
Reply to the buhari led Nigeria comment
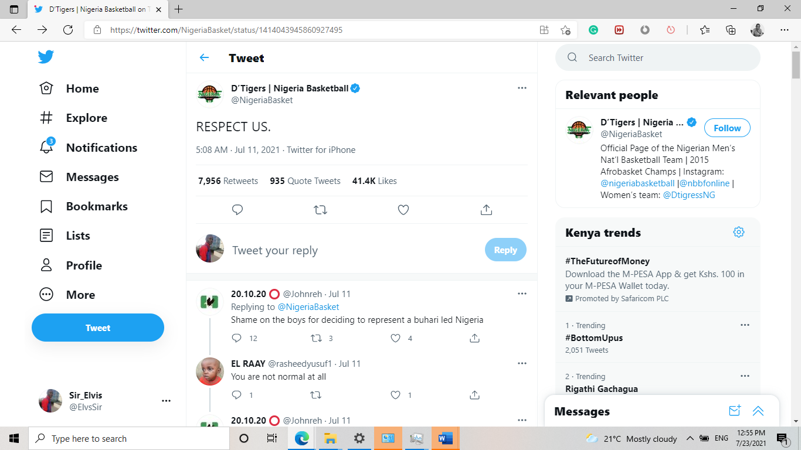pos(237,338)
